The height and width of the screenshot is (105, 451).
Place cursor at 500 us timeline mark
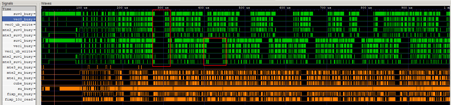[245, 8]
